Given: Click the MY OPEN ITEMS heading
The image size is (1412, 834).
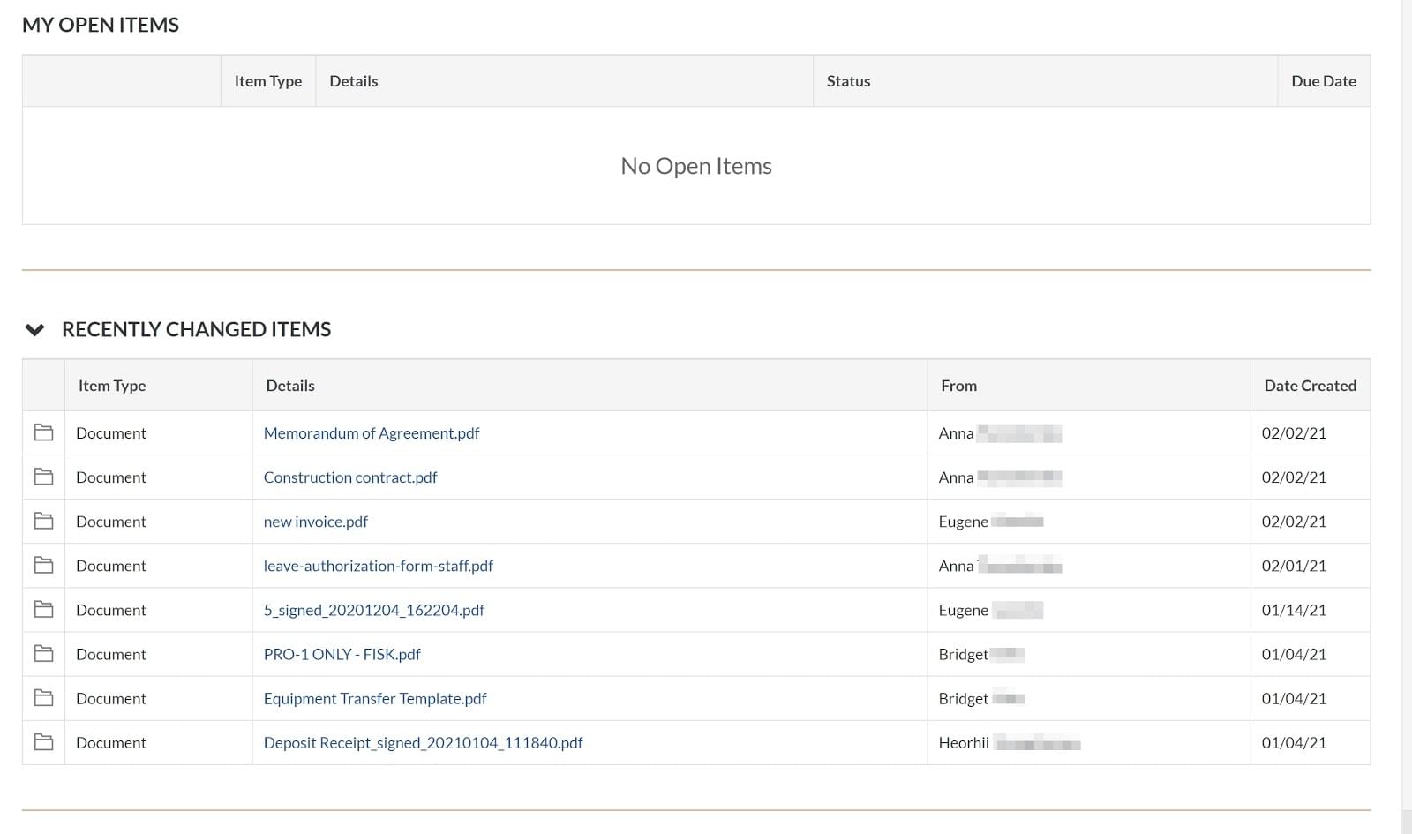Looking at the screenshot, I should coord(101,25).
